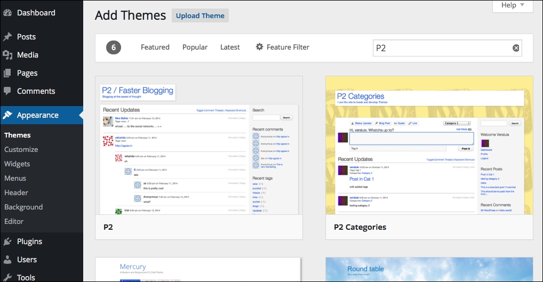The image size is (543, 282).
Task: Open the Posts menu
Action: 26,37
